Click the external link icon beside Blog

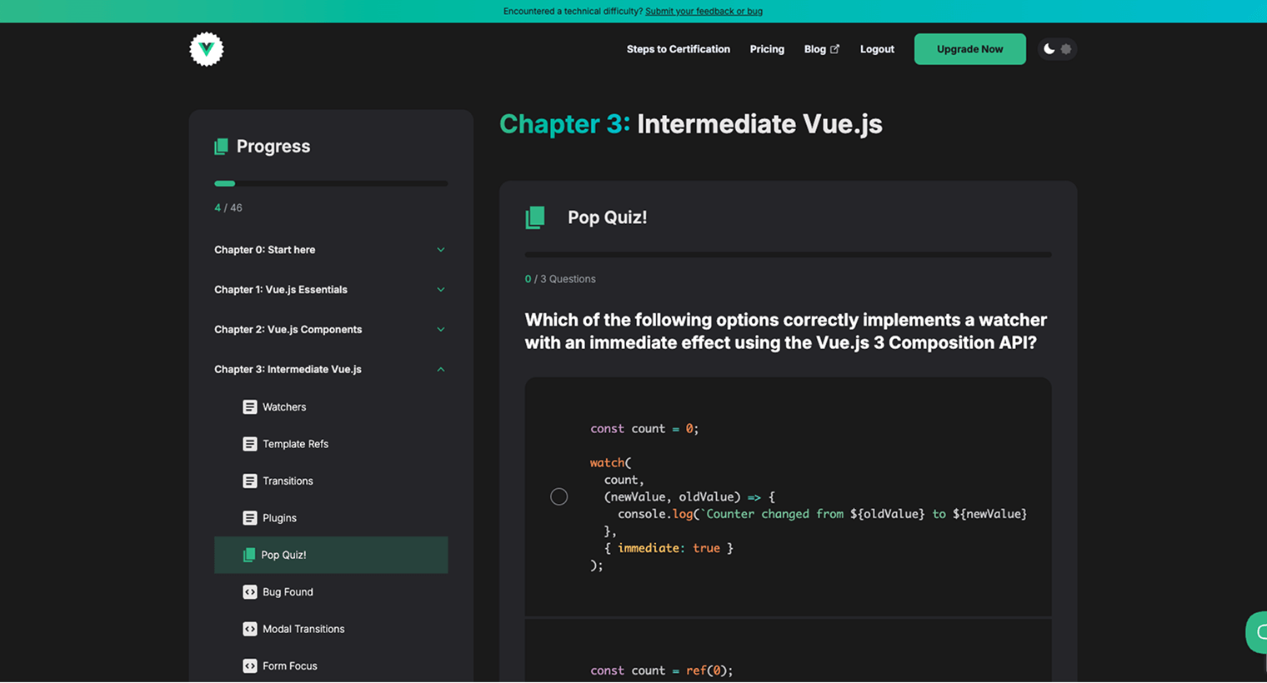(834, 49)
